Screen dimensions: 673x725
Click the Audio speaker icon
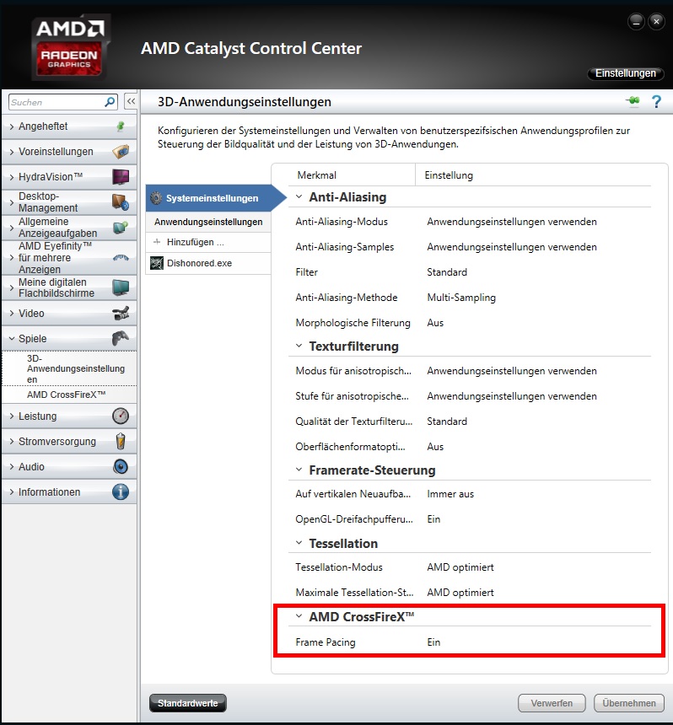(x=121, y=466)
